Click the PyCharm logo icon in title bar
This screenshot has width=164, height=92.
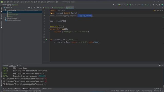click(x=2, y=2)
